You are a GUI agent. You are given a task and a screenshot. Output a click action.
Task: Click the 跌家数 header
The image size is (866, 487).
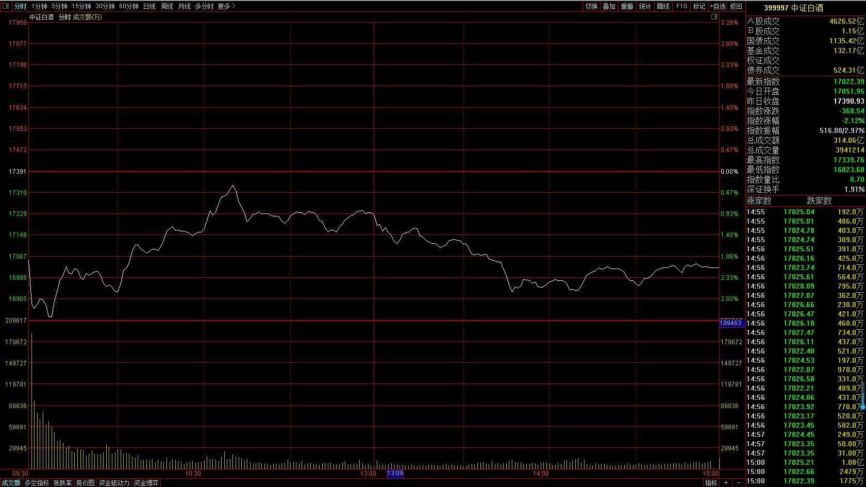pos(819,200)
